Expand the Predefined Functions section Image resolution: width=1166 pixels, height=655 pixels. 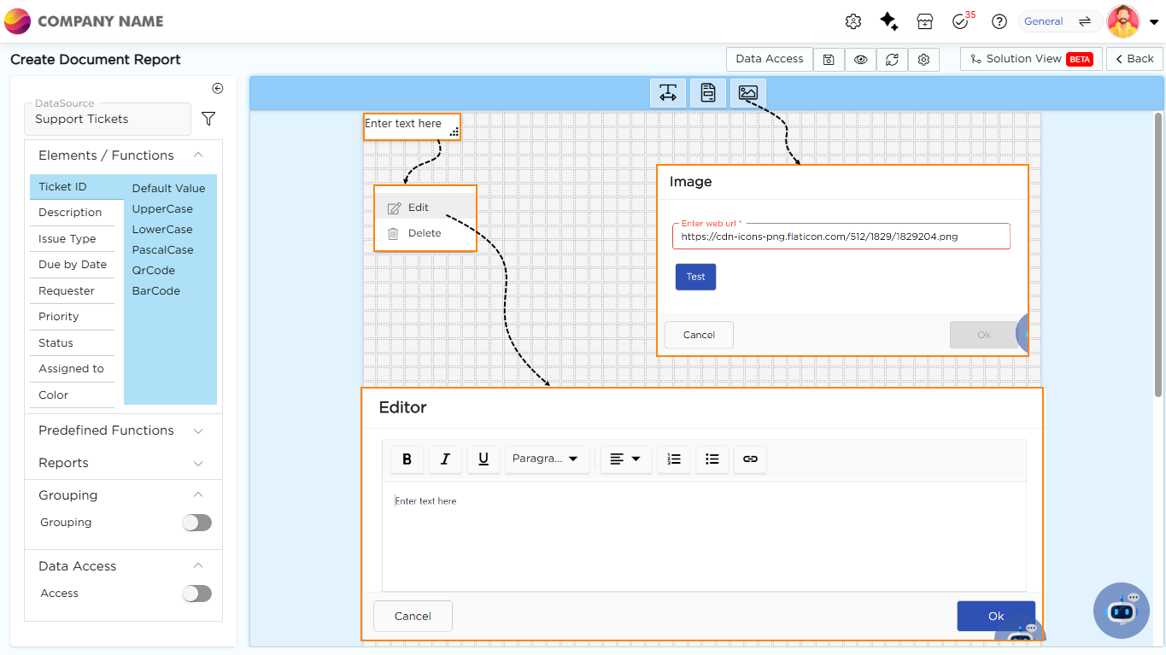(123, 430)
